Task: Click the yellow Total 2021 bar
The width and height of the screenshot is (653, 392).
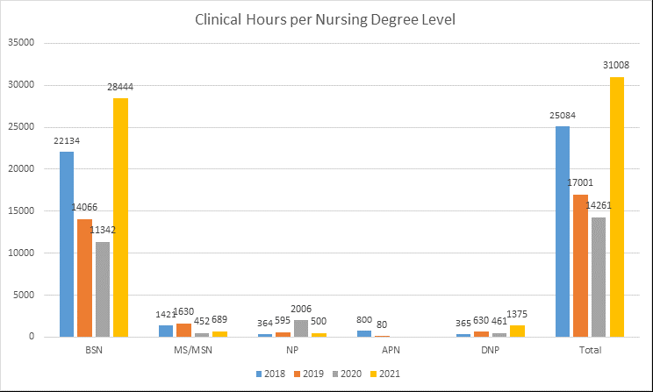Action: [x=615, y=207]
